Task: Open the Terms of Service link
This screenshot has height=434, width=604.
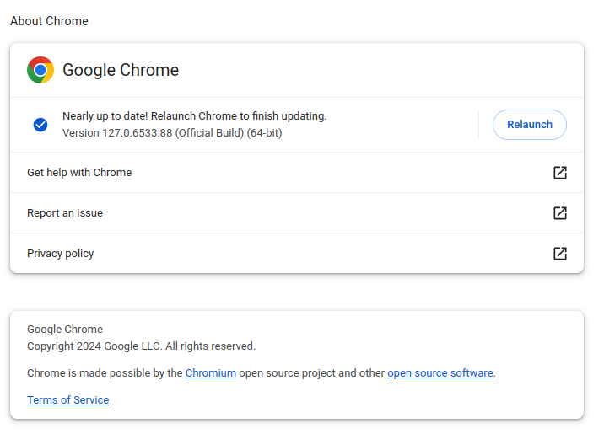Action: tap(67, 400)
